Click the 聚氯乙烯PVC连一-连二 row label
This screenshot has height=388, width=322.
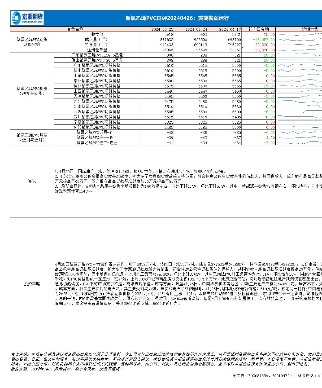(x=97, y=138)
